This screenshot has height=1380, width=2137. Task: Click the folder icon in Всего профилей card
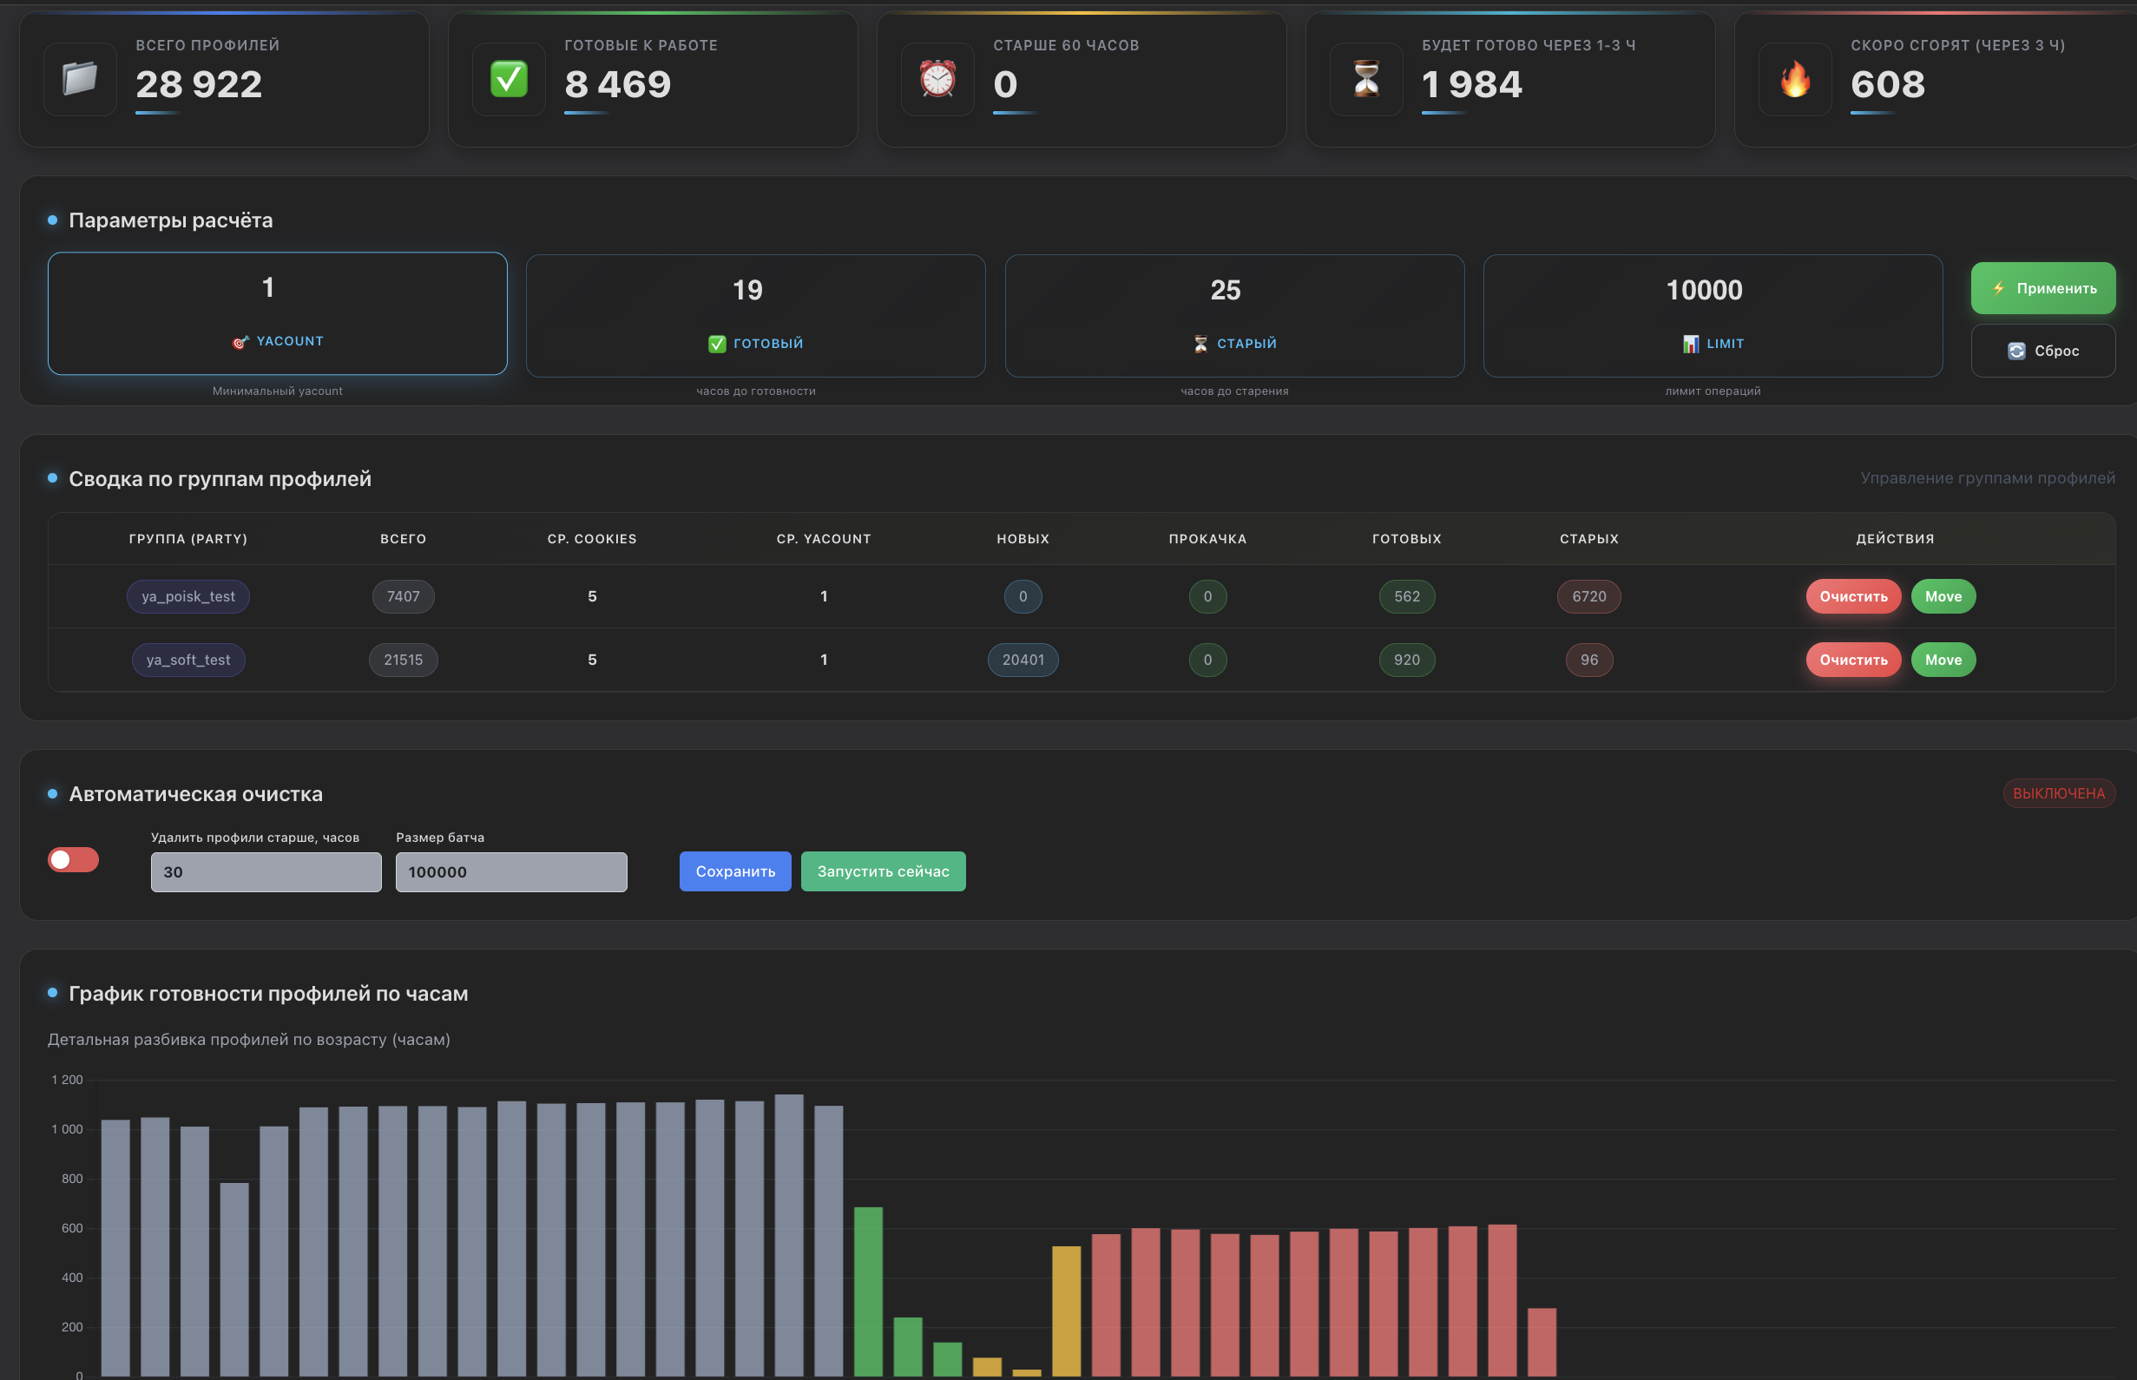click(80, 79)
